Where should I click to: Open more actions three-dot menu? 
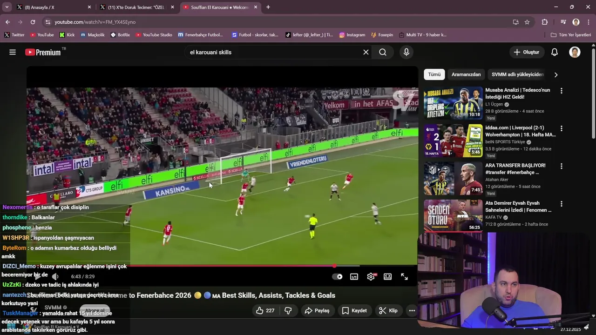point(412,310)
